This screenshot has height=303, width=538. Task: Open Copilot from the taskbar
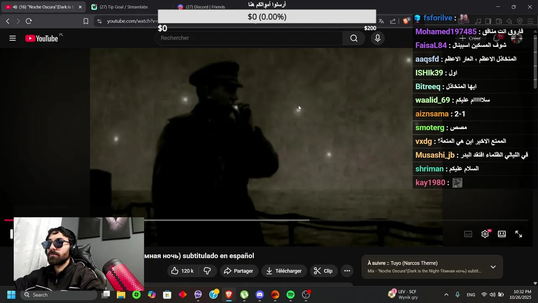coord(152,295)
